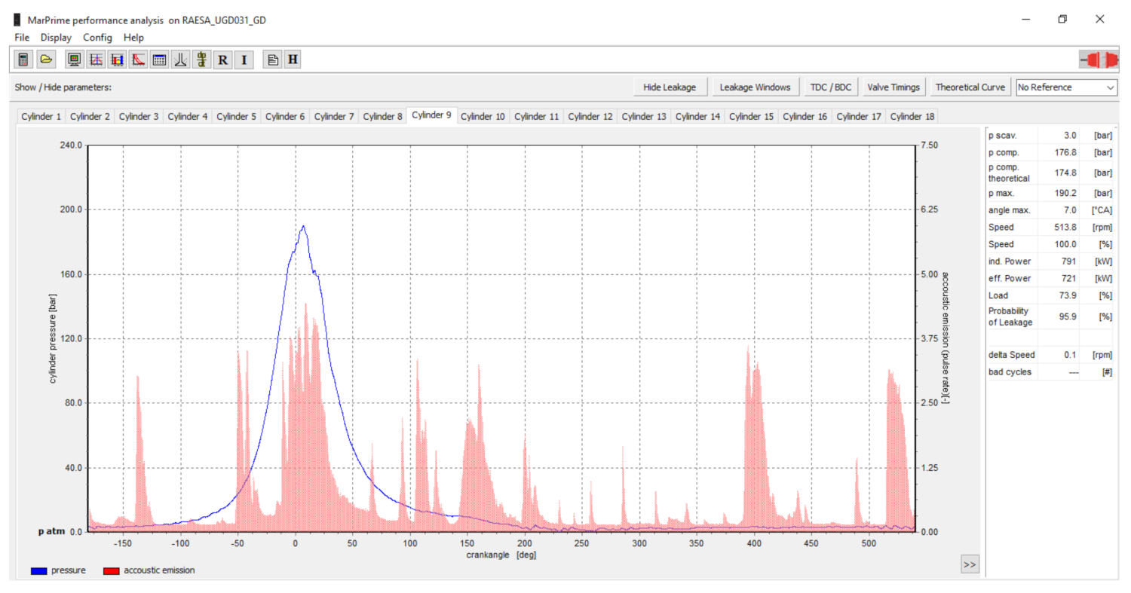Click the bold R toolbar button
This screenshot has height=593, width=1131.
pos(222,60)
